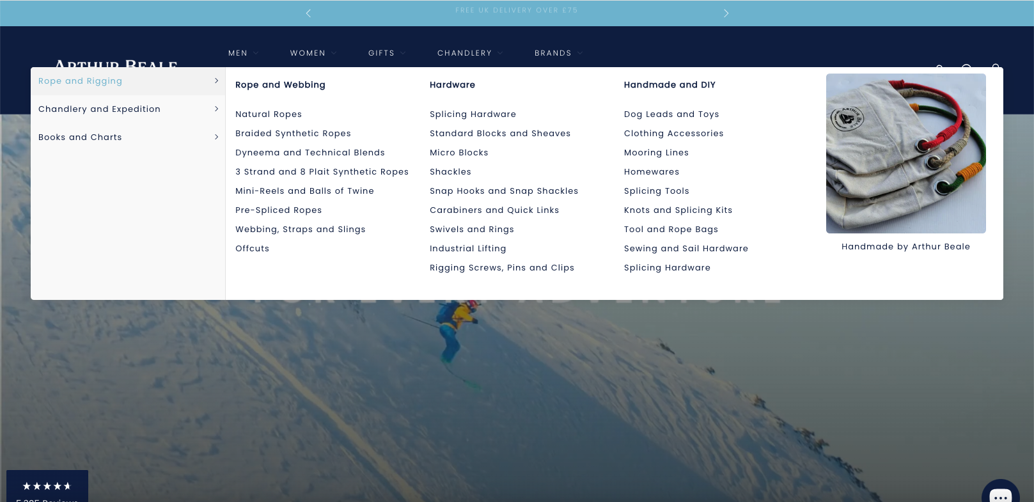1034x502 pixels.
Task: Browse Tool and Rope Bags
Action: tap(671, 230)
